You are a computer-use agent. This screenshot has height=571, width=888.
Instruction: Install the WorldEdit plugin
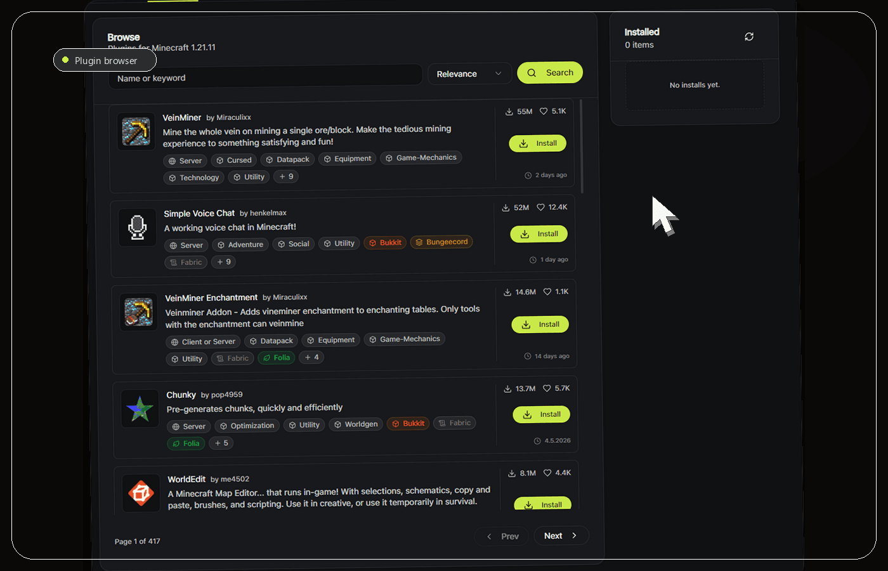[x=543, y=504]
